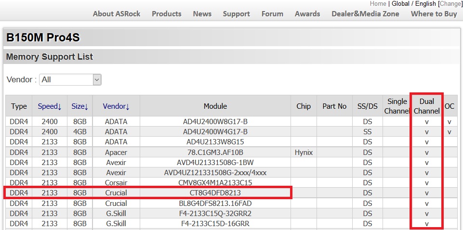The width and height of the screenshot is (463, 230).
Task: Open the Vendor dropdown arrow
Action: point(97,79)
